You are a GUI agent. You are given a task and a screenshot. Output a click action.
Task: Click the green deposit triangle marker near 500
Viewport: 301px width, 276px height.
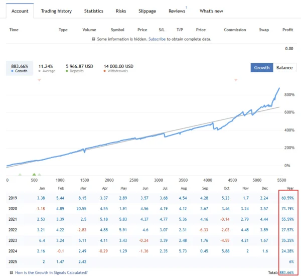pyautogui.click(x=34, y=175)
